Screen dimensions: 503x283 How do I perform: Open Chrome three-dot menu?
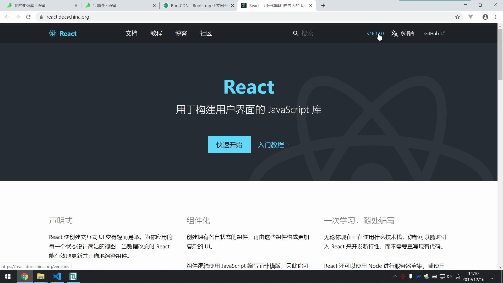pyautogui.click(x=496, y=17)
